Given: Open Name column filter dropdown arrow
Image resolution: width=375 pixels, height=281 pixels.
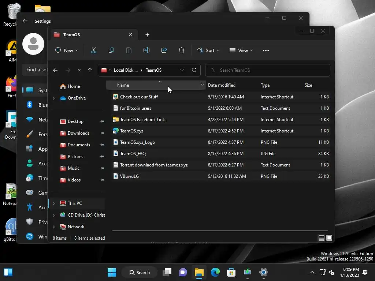Looking at the screenshot, I should (203, 85).
